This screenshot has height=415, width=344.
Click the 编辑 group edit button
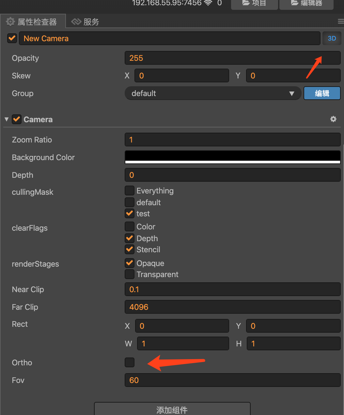point(322,93)
